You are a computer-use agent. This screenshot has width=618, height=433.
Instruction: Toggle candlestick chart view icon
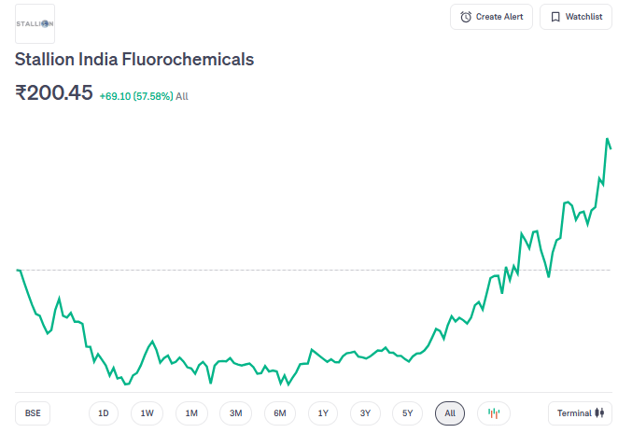pos(494,413)
